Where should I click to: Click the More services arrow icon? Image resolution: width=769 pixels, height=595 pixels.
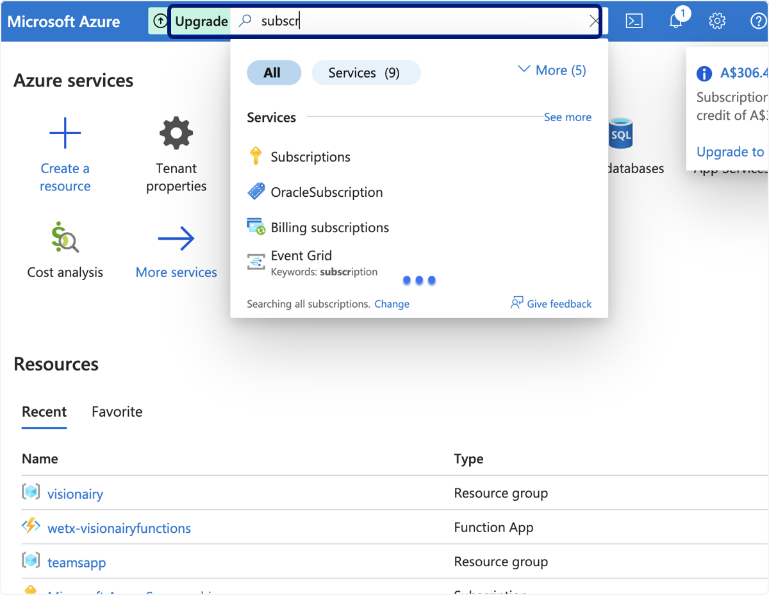click(x=176, y=239)
